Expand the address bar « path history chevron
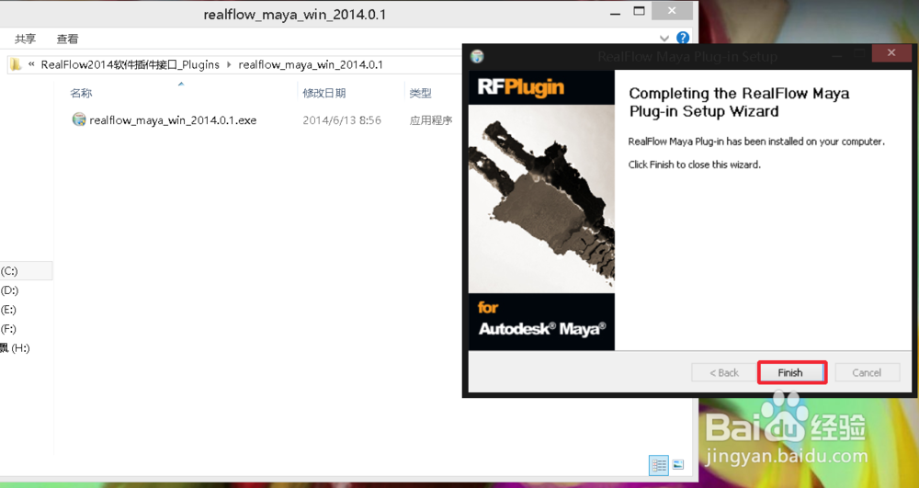The width and height of the screenshot is (919, 488). tap(31, 64)
